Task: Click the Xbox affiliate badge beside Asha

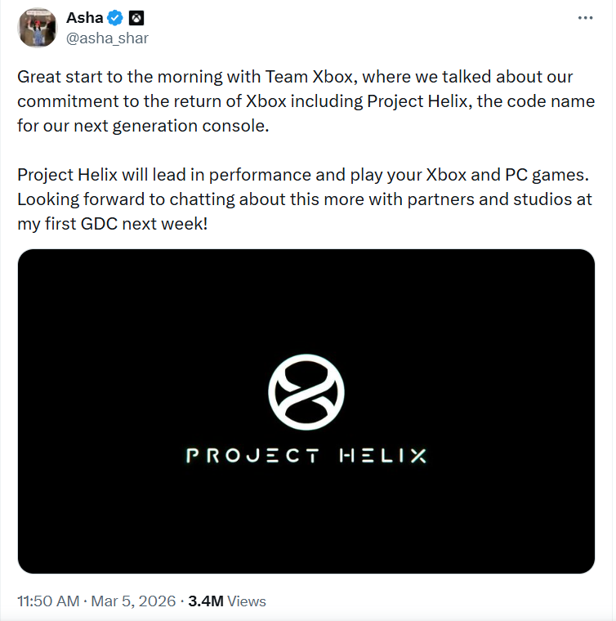Action: point(136,18)
